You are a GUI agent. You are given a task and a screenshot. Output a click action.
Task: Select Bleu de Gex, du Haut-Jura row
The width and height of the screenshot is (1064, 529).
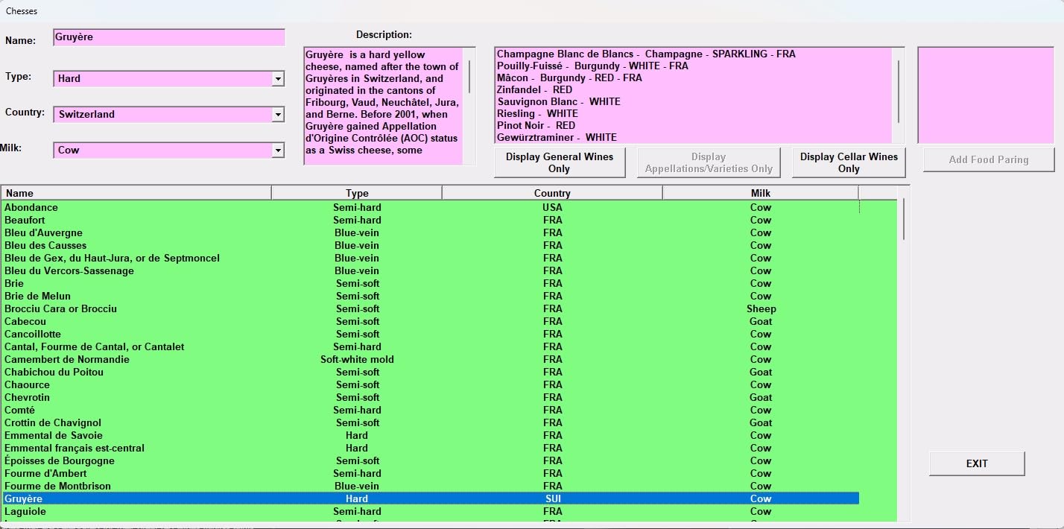coord(431,258)
